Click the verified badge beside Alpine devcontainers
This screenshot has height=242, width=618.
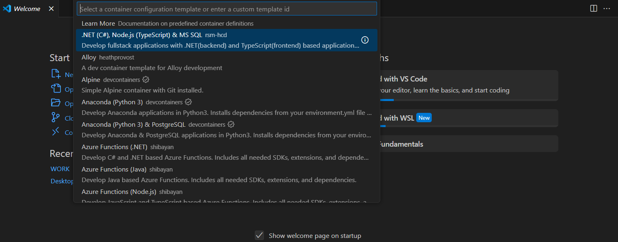coord(145,79)
